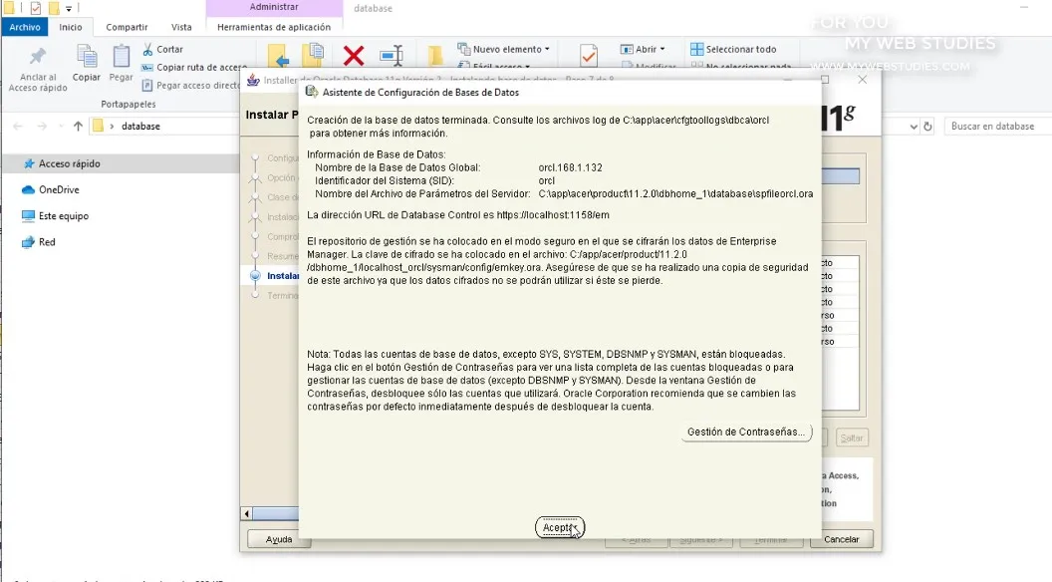Screen dimensions: 1052x582
Task: Select OneDrive in navigation pane
Action: point(59,190)
